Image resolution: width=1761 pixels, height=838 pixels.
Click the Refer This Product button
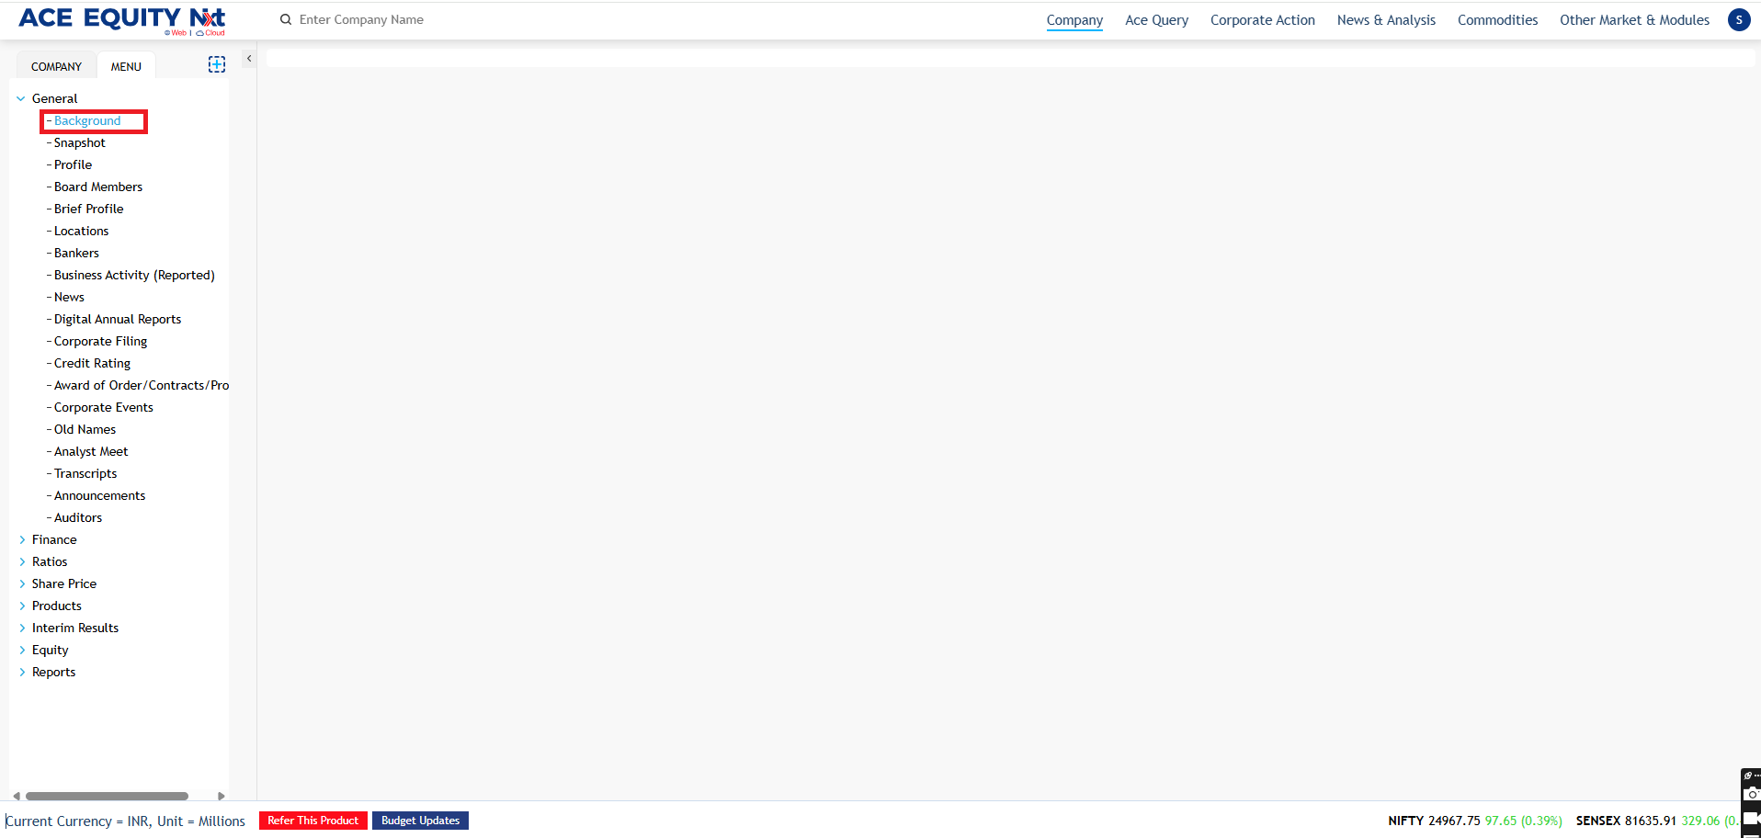click(312, 821)
